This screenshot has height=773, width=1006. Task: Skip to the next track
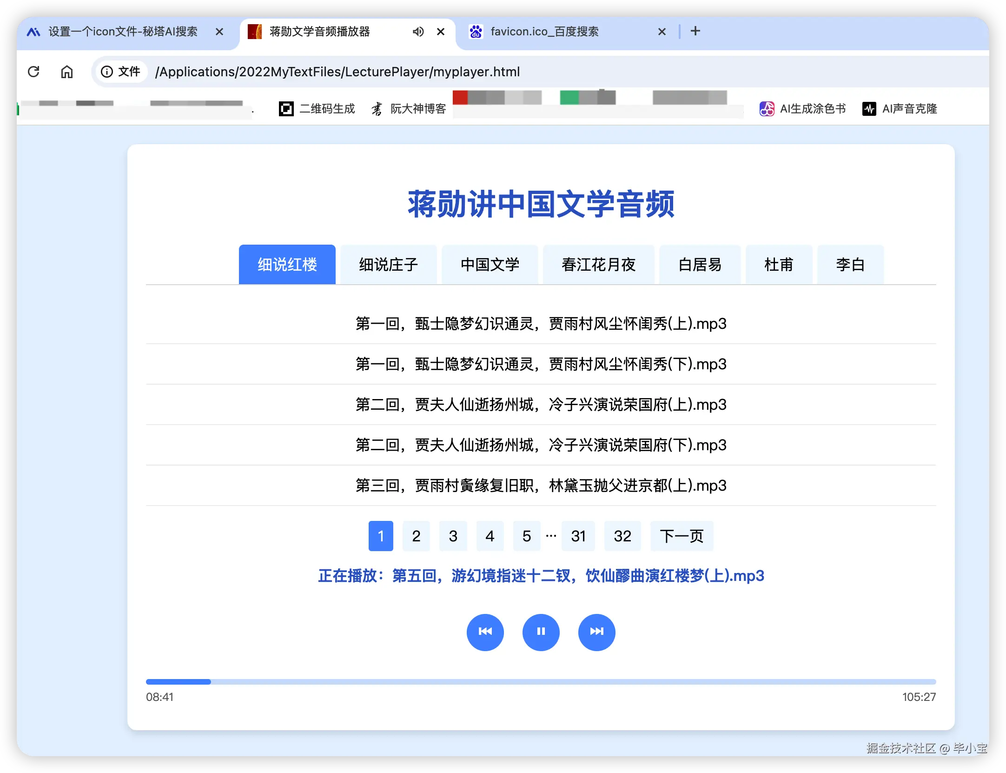tap(596, 632)
